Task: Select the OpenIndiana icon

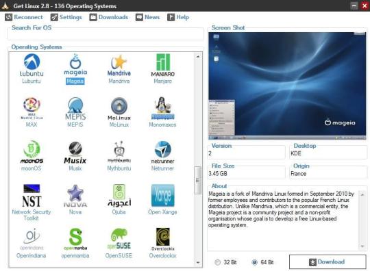Action: point(32,240)
